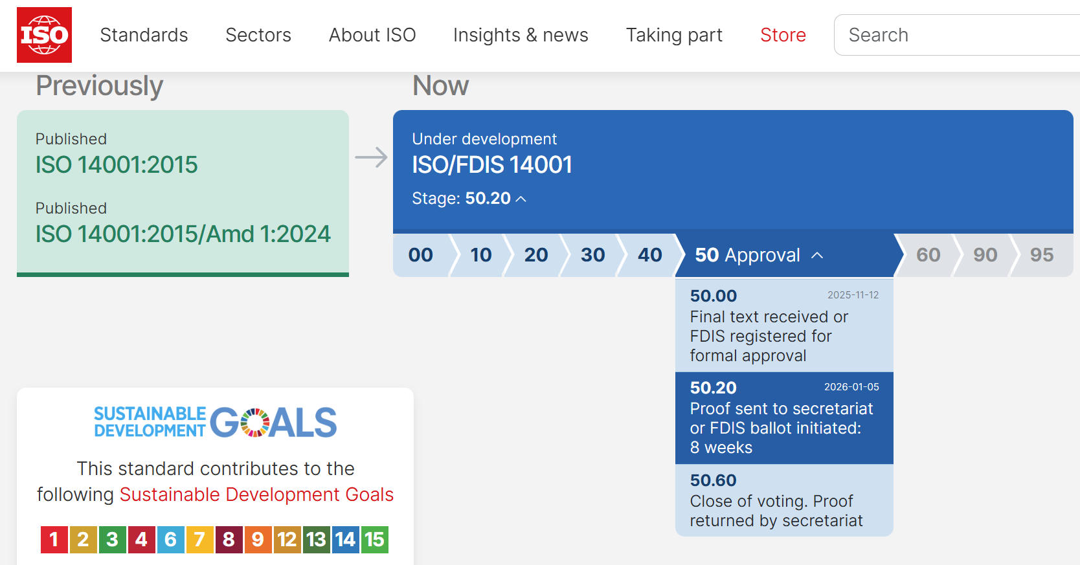Select stage 60 in lifecycle bar

click(928, 255)
